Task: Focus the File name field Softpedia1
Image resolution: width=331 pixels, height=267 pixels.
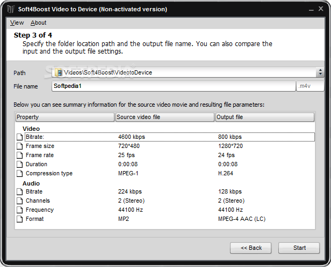Action: click(x=174, y=86)
